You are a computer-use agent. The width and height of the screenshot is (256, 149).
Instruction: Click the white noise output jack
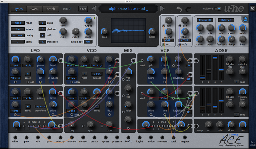(x=15, y=137)
